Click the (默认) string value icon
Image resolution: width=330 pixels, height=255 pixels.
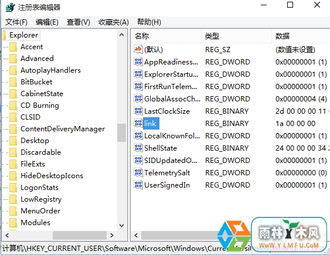click(138, 49)
